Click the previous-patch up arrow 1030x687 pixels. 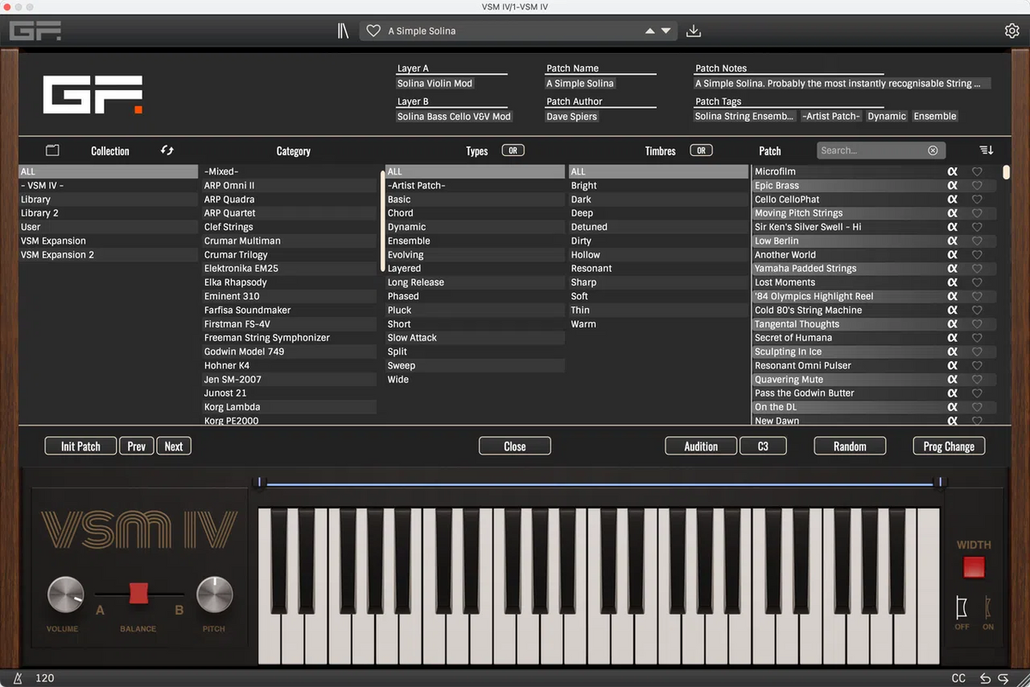click(x=651, y=30)
